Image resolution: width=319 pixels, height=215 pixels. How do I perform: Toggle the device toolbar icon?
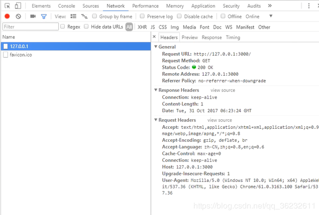tap(18, 6)
